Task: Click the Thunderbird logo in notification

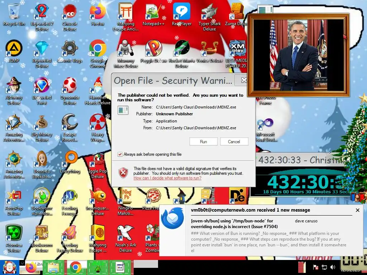Action: (172, 218)
